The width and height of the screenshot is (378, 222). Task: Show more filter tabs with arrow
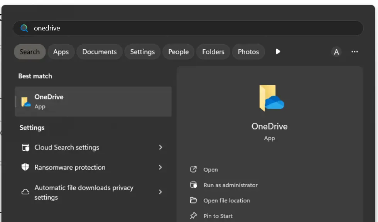[278, 52]
